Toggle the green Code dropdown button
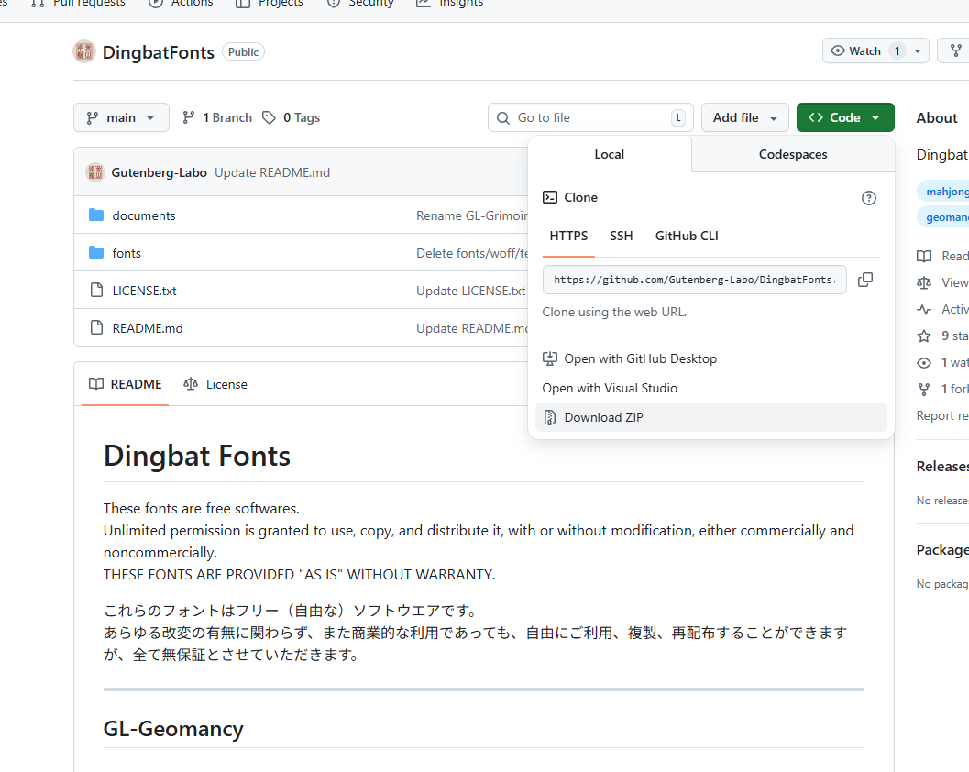The height and width of the screenshot is (772, 969). [x=844, y=117]
